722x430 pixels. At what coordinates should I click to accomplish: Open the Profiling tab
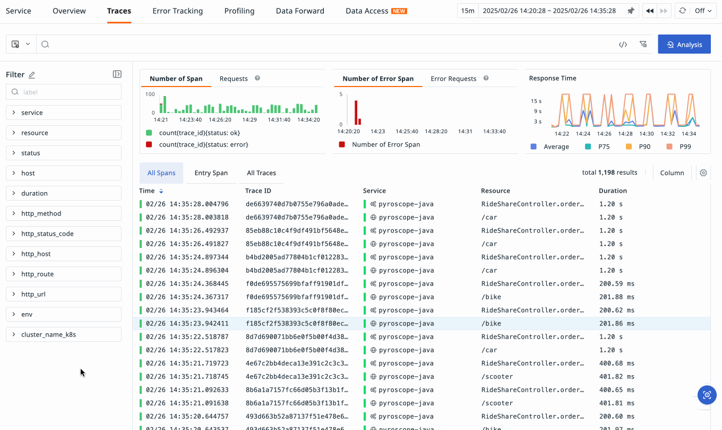click(239, 11)
